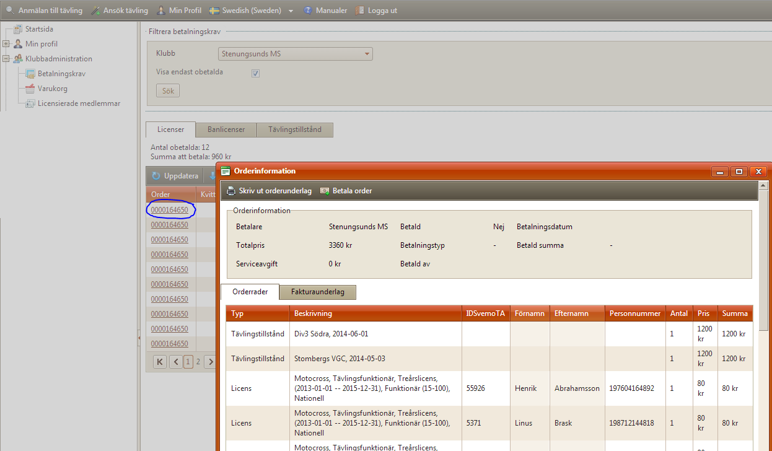Open Betalningskrav in the navigation tree
Image resolution: width=772 pixels, height=451 pixels.
(x=61, y=74)
